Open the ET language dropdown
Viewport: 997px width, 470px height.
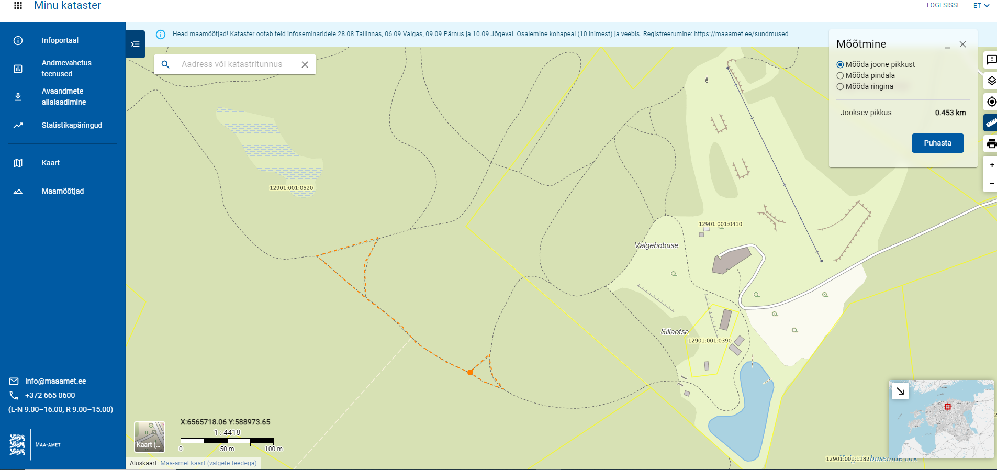(x=981, y=6)
